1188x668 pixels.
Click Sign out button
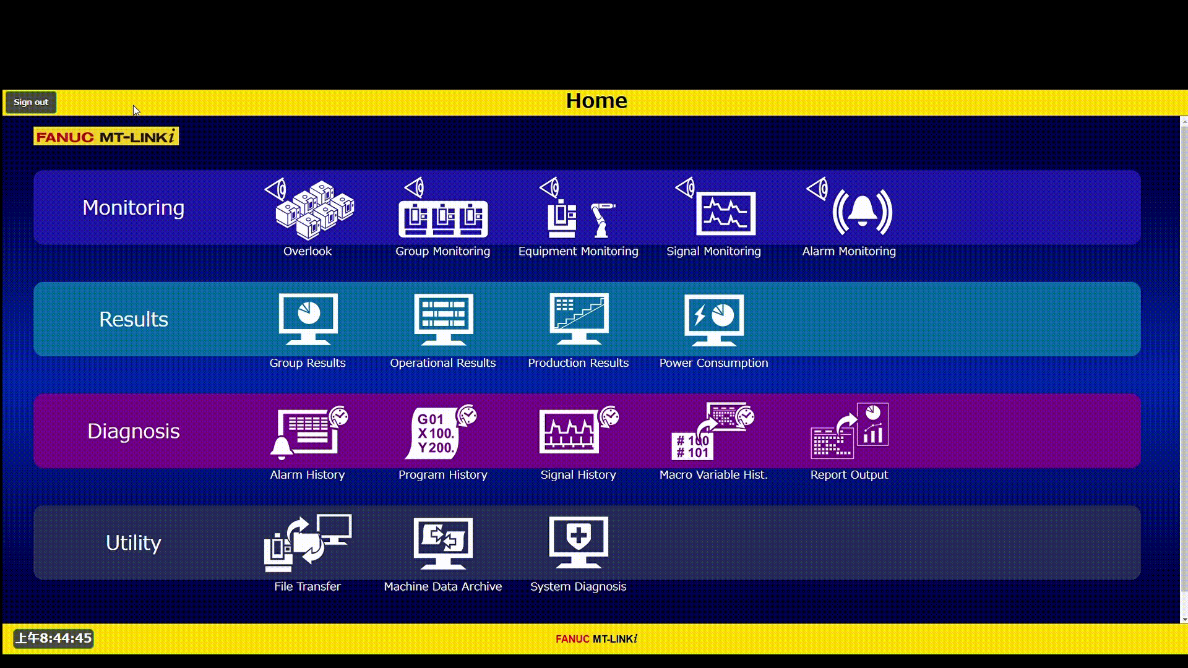click(x=30, y=101)
